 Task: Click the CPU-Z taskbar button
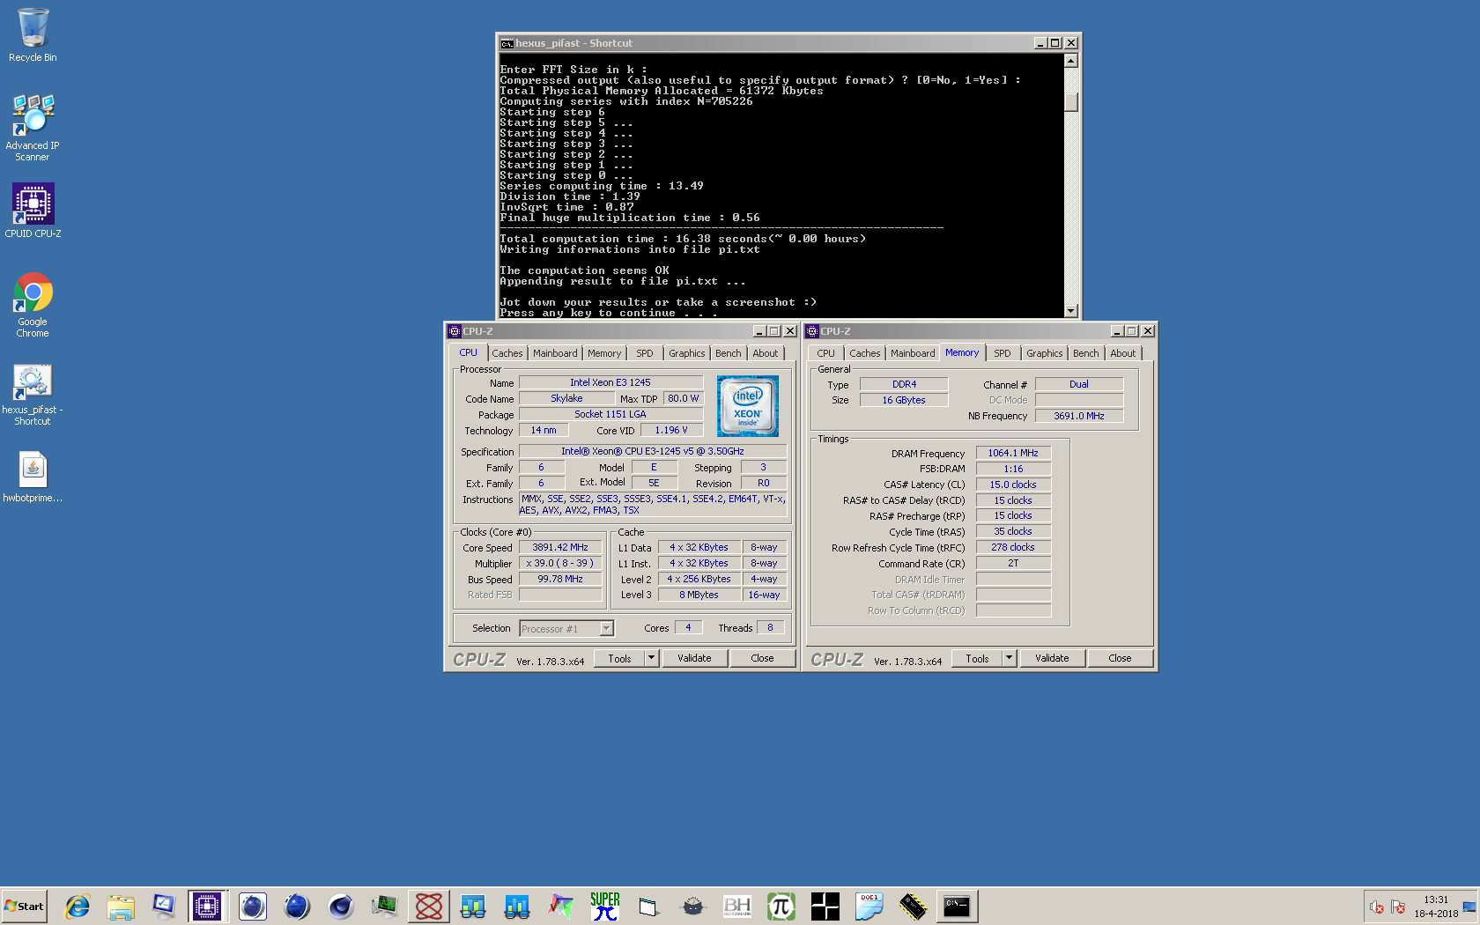point(207,906)
